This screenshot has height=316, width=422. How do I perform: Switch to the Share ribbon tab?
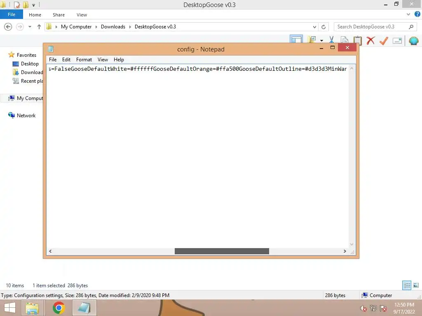(59, 15)
